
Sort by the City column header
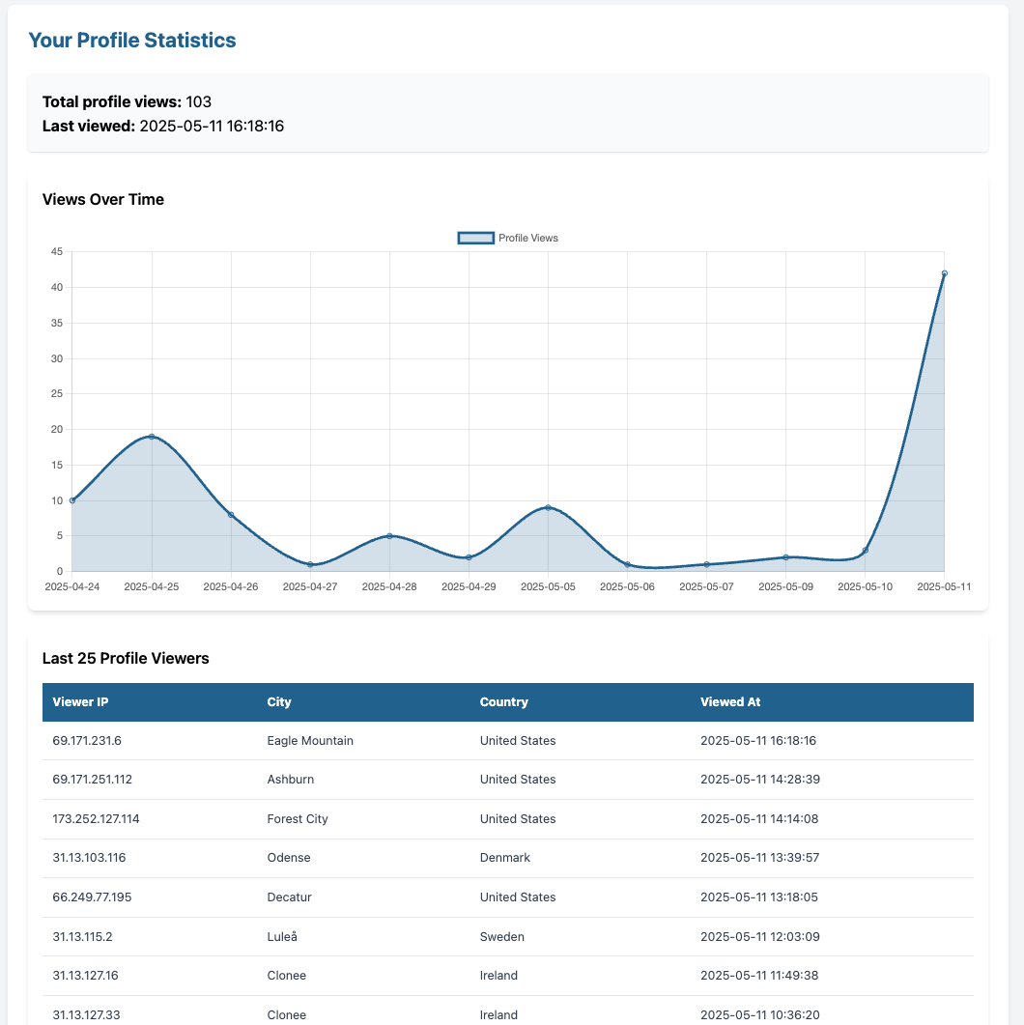280,702
